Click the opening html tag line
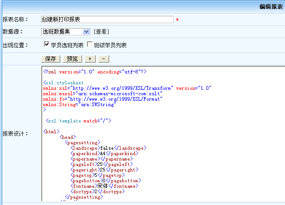285x205 pixels. coord(51,132)
